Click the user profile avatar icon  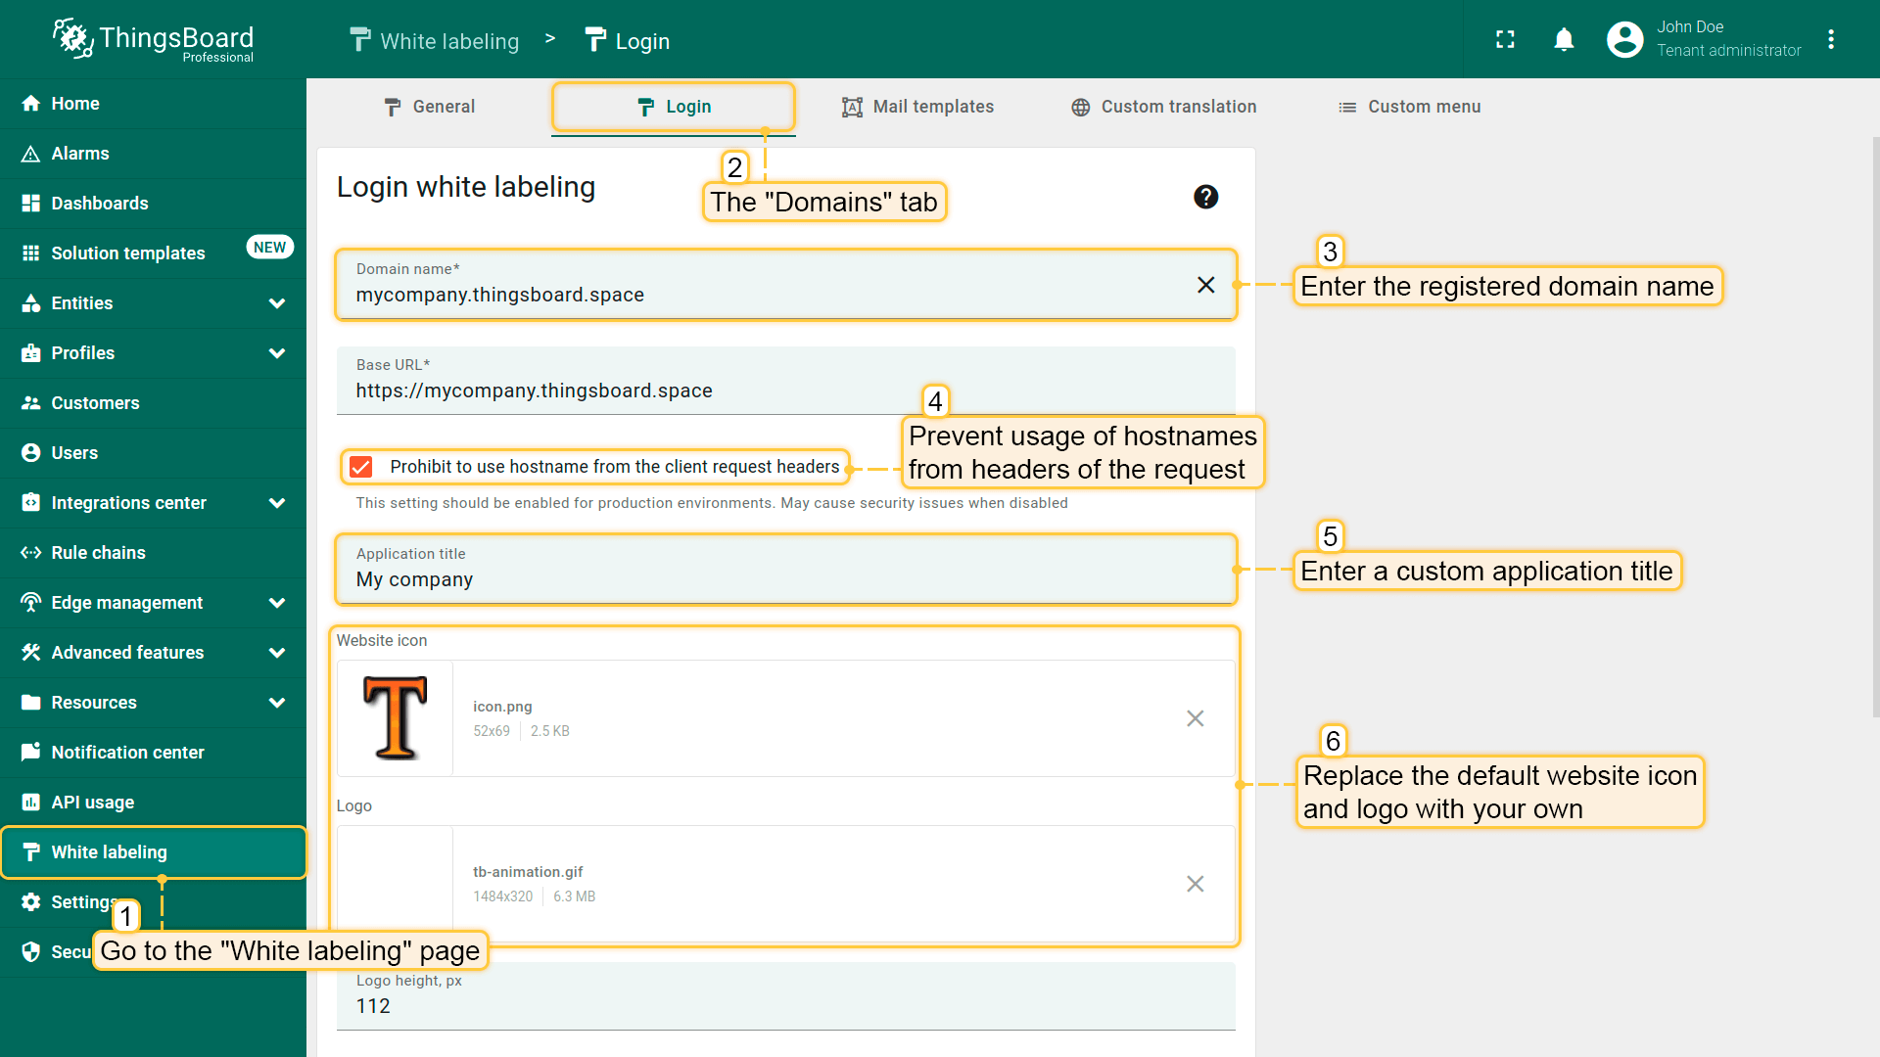(1624, 39)
